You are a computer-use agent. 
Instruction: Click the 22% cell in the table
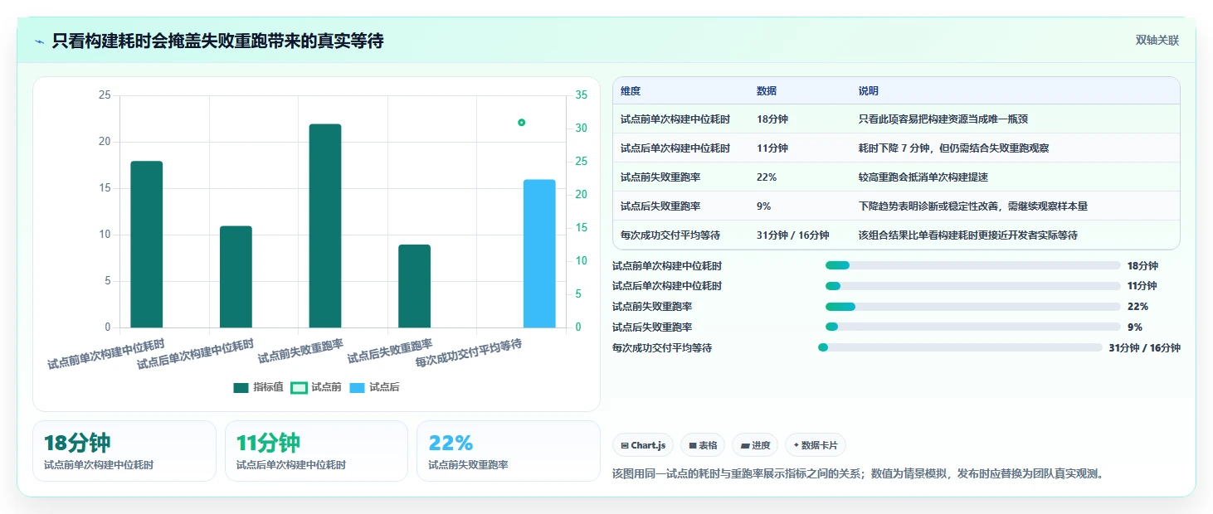pos(767,177)
